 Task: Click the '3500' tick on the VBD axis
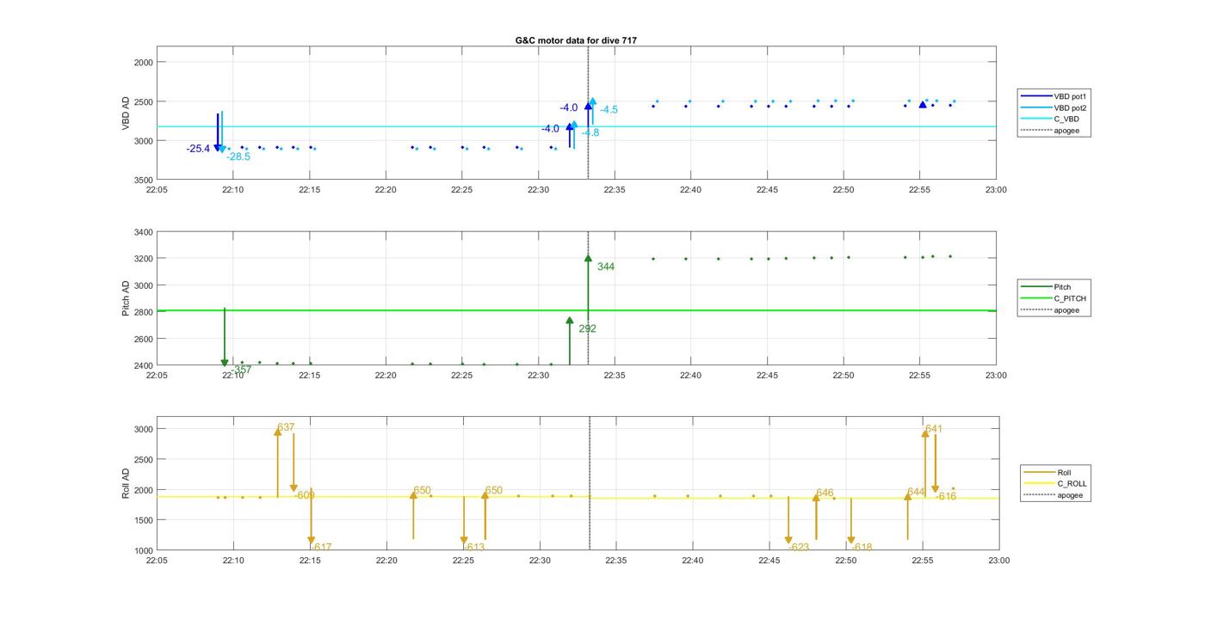pyautogui.click(x=143, y=180)
